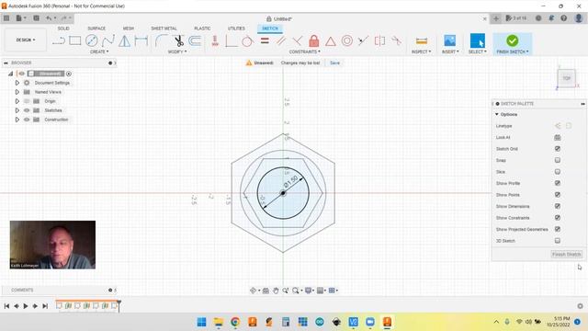Expand Sketches node
588x331 pixels.
[17, 110]
